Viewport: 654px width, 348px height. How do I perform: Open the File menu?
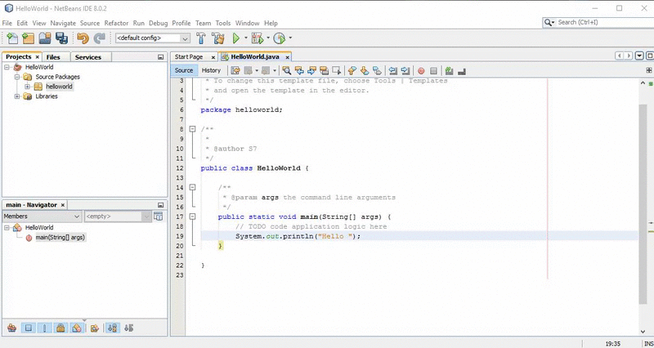pyautogui.click(x=7, y=24)
